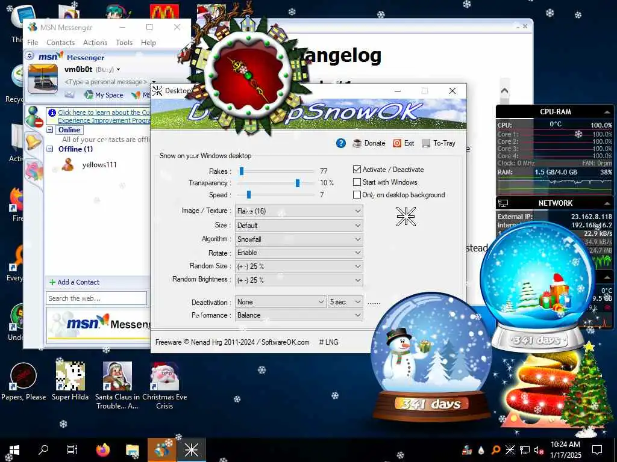Open the 5 sec. dropdown

(345, 302)
